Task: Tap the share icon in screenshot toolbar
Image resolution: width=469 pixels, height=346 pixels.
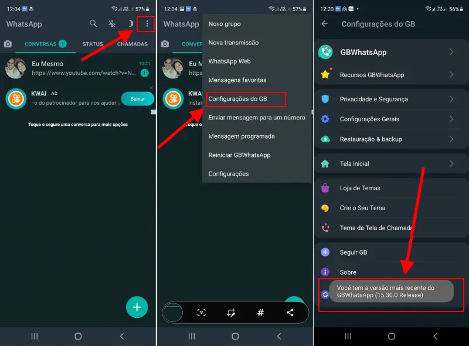Action: point(290,313)
